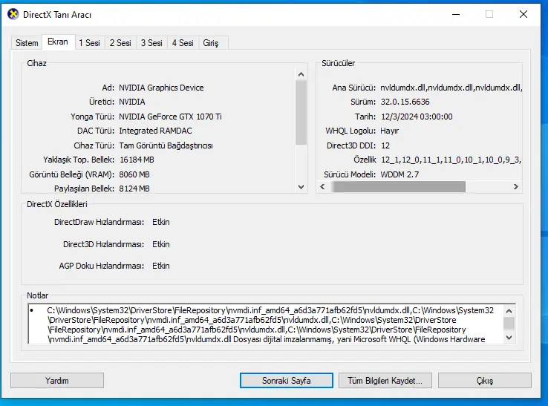Screen dimensions: 548x406
Task: Click the device type Tam Görüntü Bağdaştırıcısı
Action: coord(166,145)
